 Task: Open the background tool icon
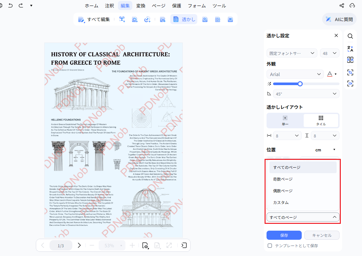pos(205,19)
